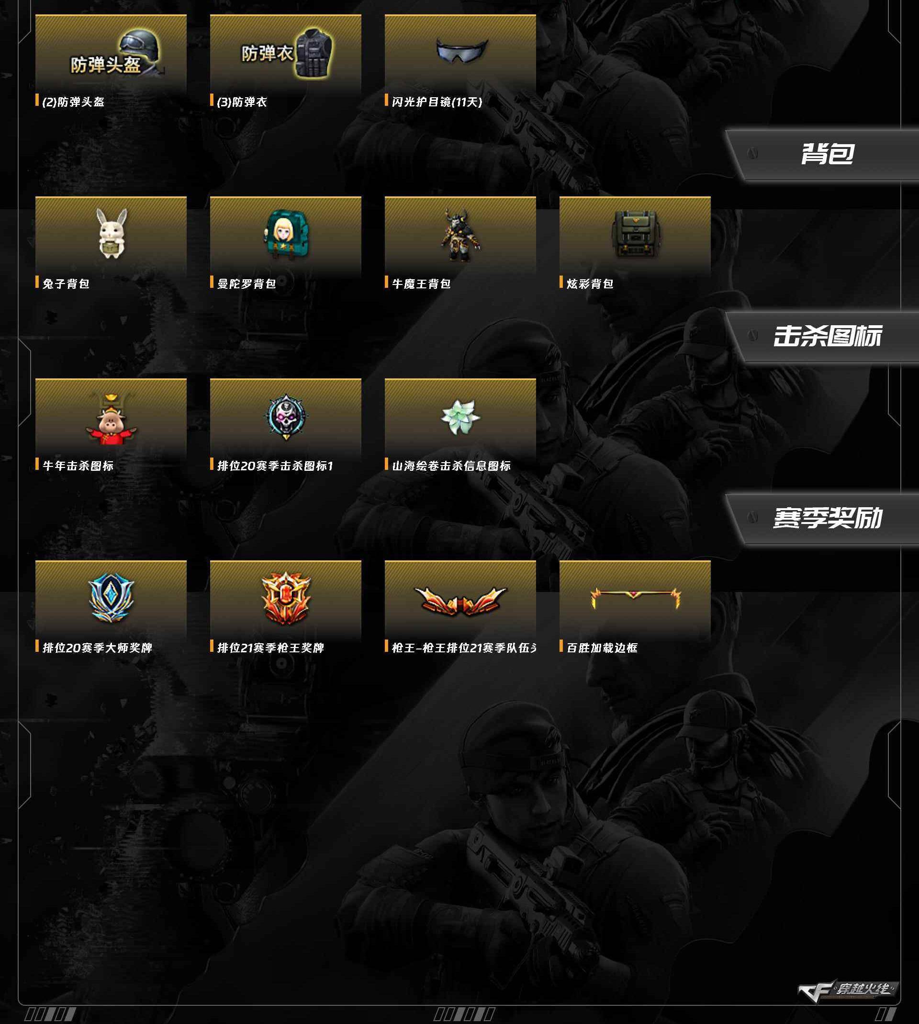Click the 牛魔王背包 label text
919x1024 pixels.
[x=421, y=284]
